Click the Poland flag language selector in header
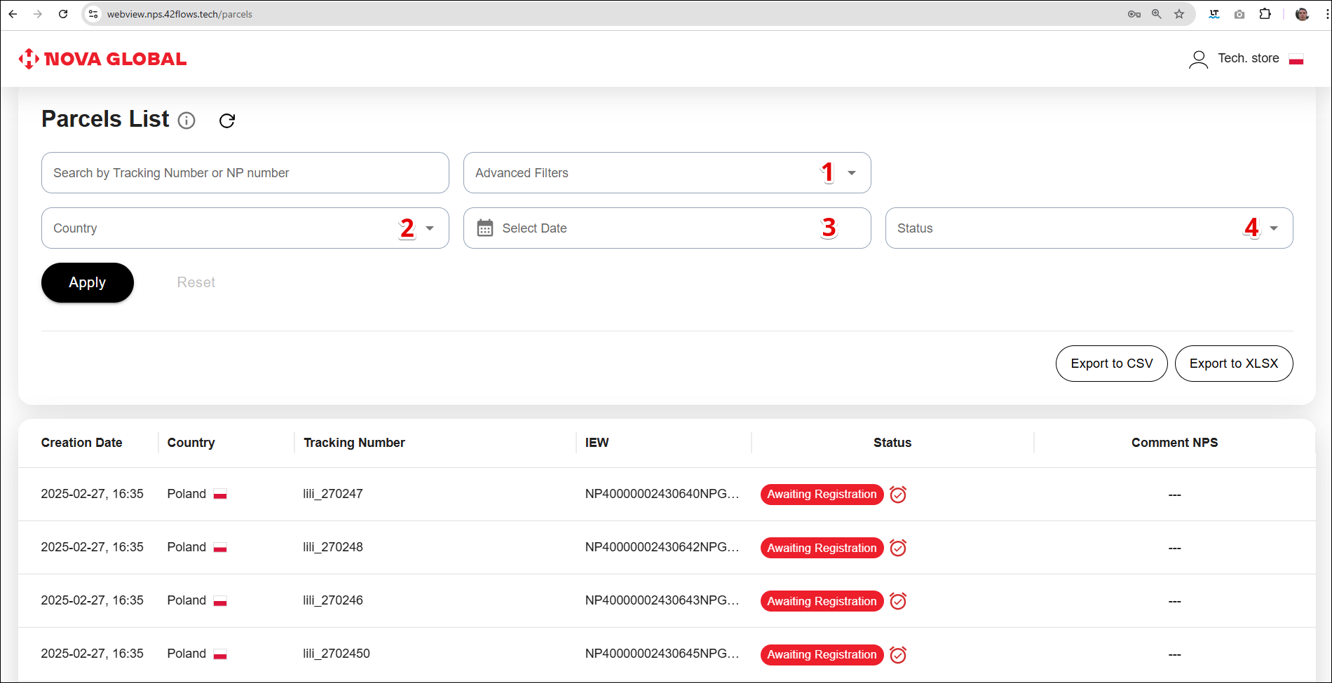The height and width of the screenshot is (683, 1332). [x=1296, y=60]
